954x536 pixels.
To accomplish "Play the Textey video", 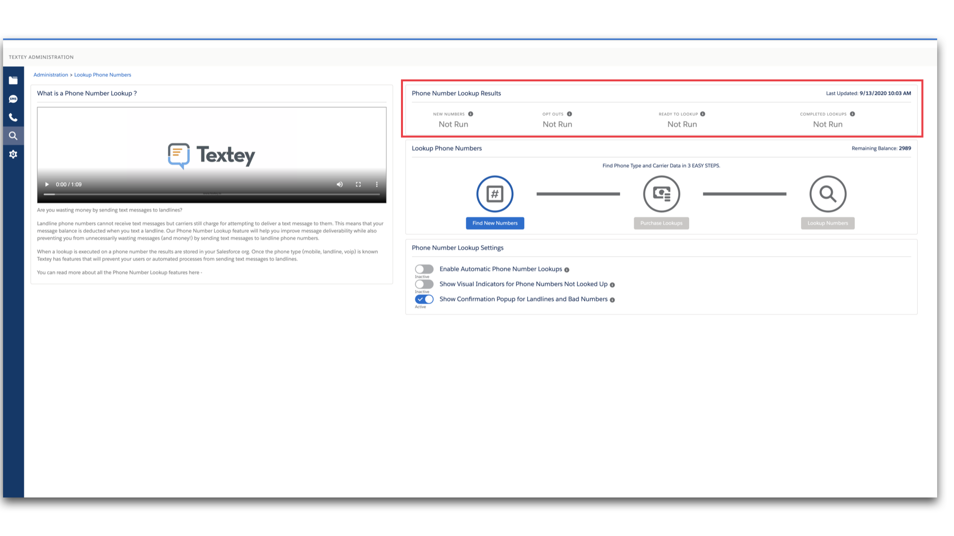I will [x=47, y=185].
